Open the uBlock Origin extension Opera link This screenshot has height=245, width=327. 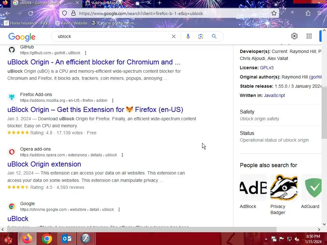(44, 164)
